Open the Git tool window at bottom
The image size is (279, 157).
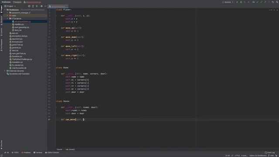coord(7,153)
